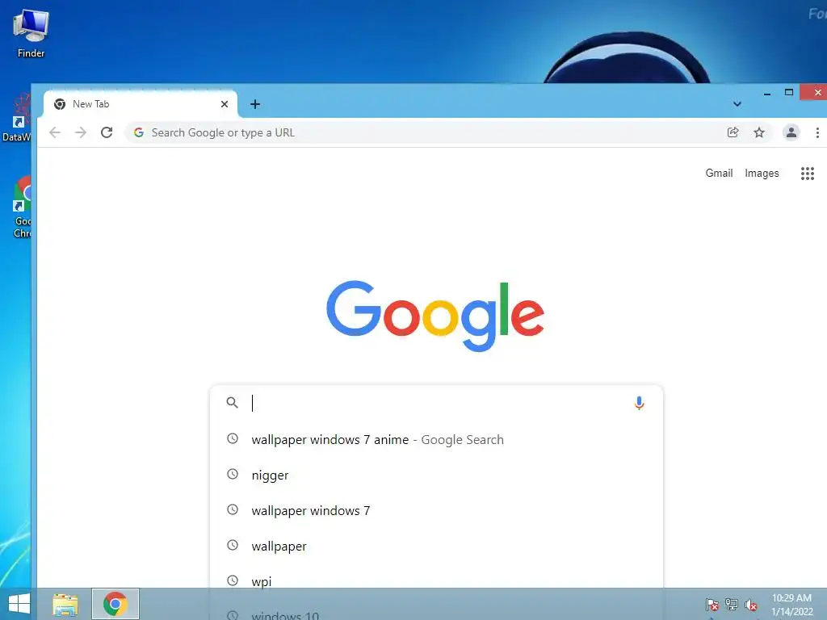The image size is (827, 620).
Task: Click the Google G icon in the address bar
Action: coord(139,133)
